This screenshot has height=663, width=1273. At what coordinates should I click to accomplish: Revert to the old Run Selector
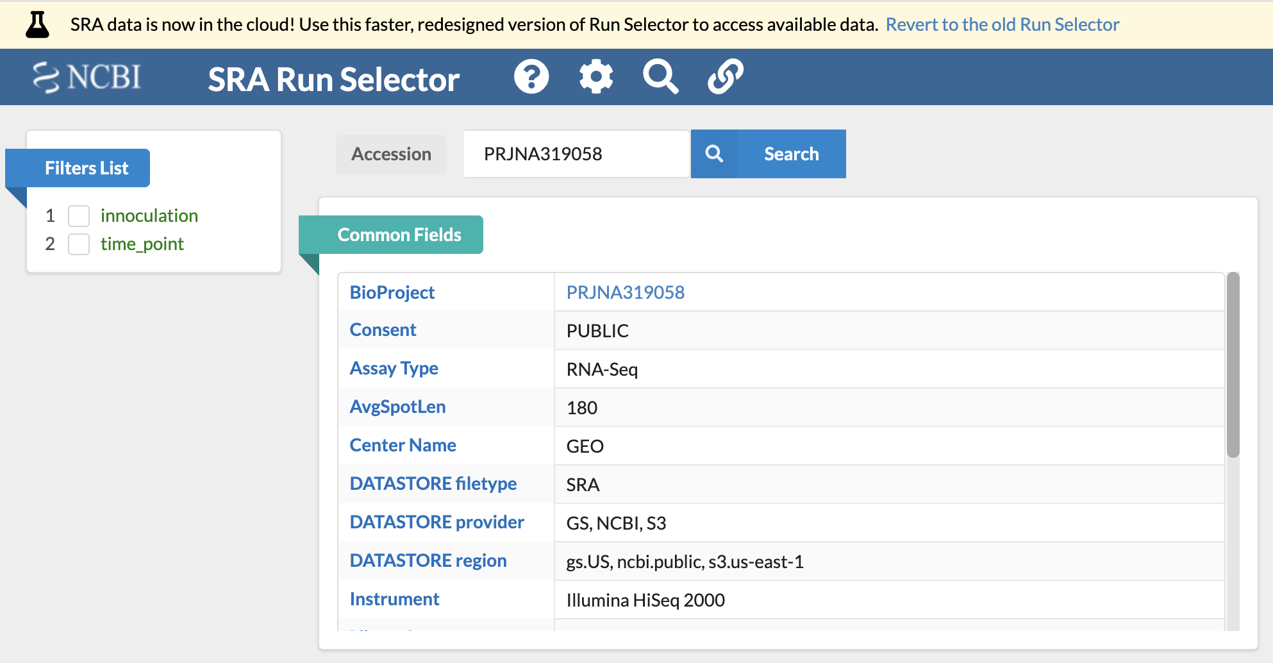click(1002, 24)
